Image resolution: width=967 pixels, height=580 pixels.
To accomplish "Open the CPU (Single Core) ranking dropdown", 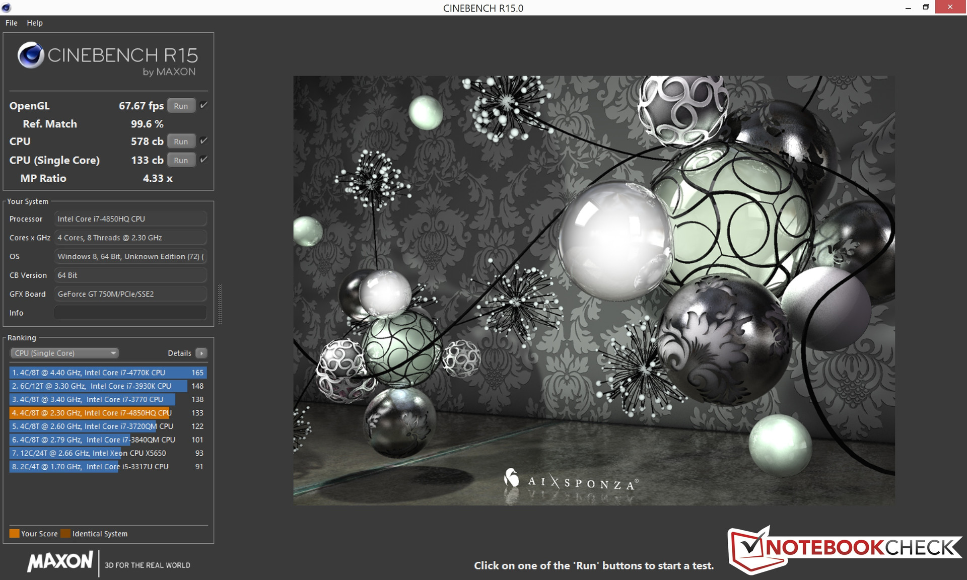I will (x=64, y=353).
